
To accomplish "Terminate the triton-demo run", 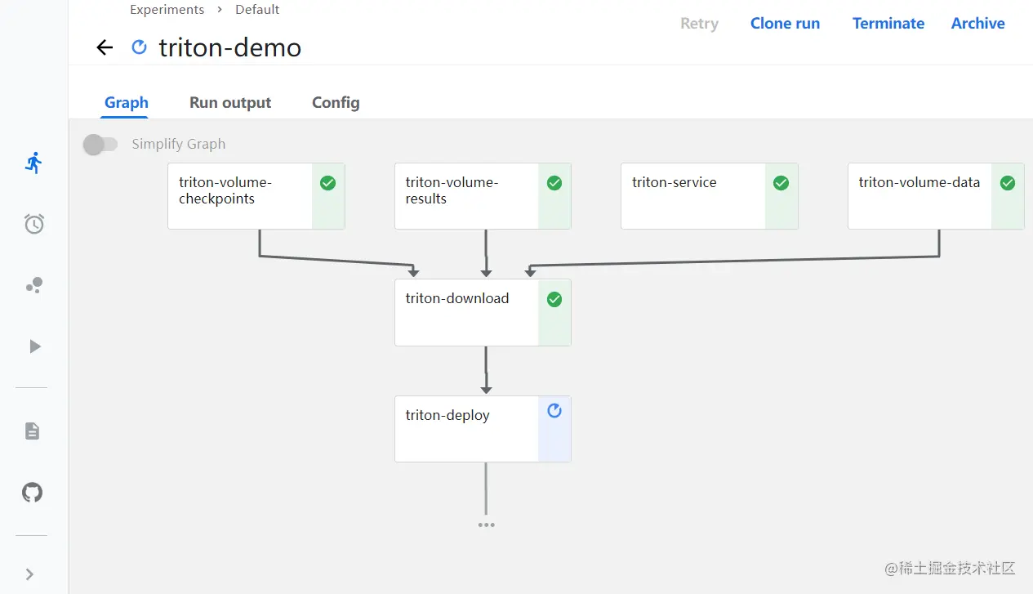I will (888, 24).
